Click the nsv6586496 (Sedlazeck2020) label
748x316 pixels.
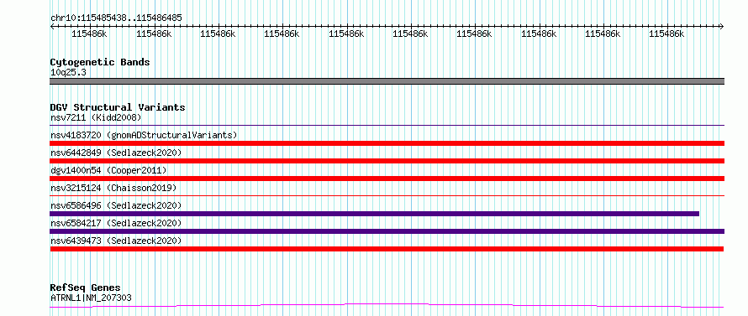pos(116,205)
